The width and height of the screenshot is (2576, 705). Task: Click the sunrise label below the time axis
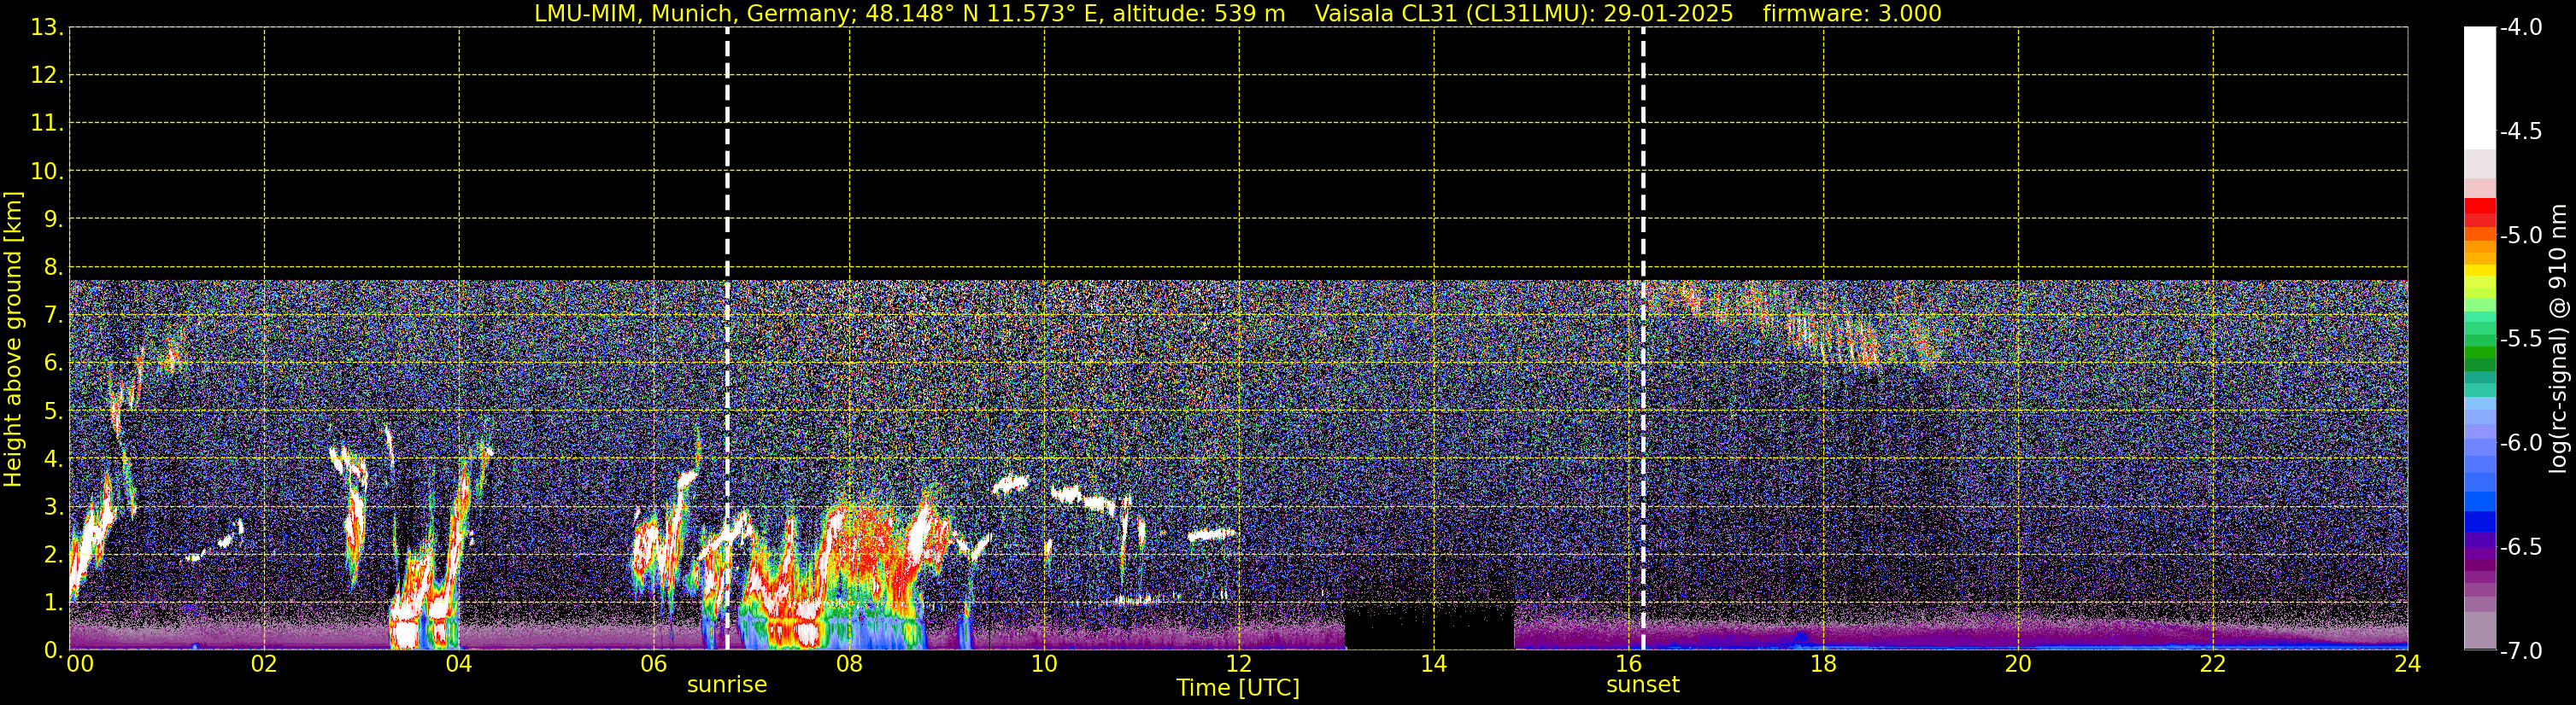(x=727, y=685)
